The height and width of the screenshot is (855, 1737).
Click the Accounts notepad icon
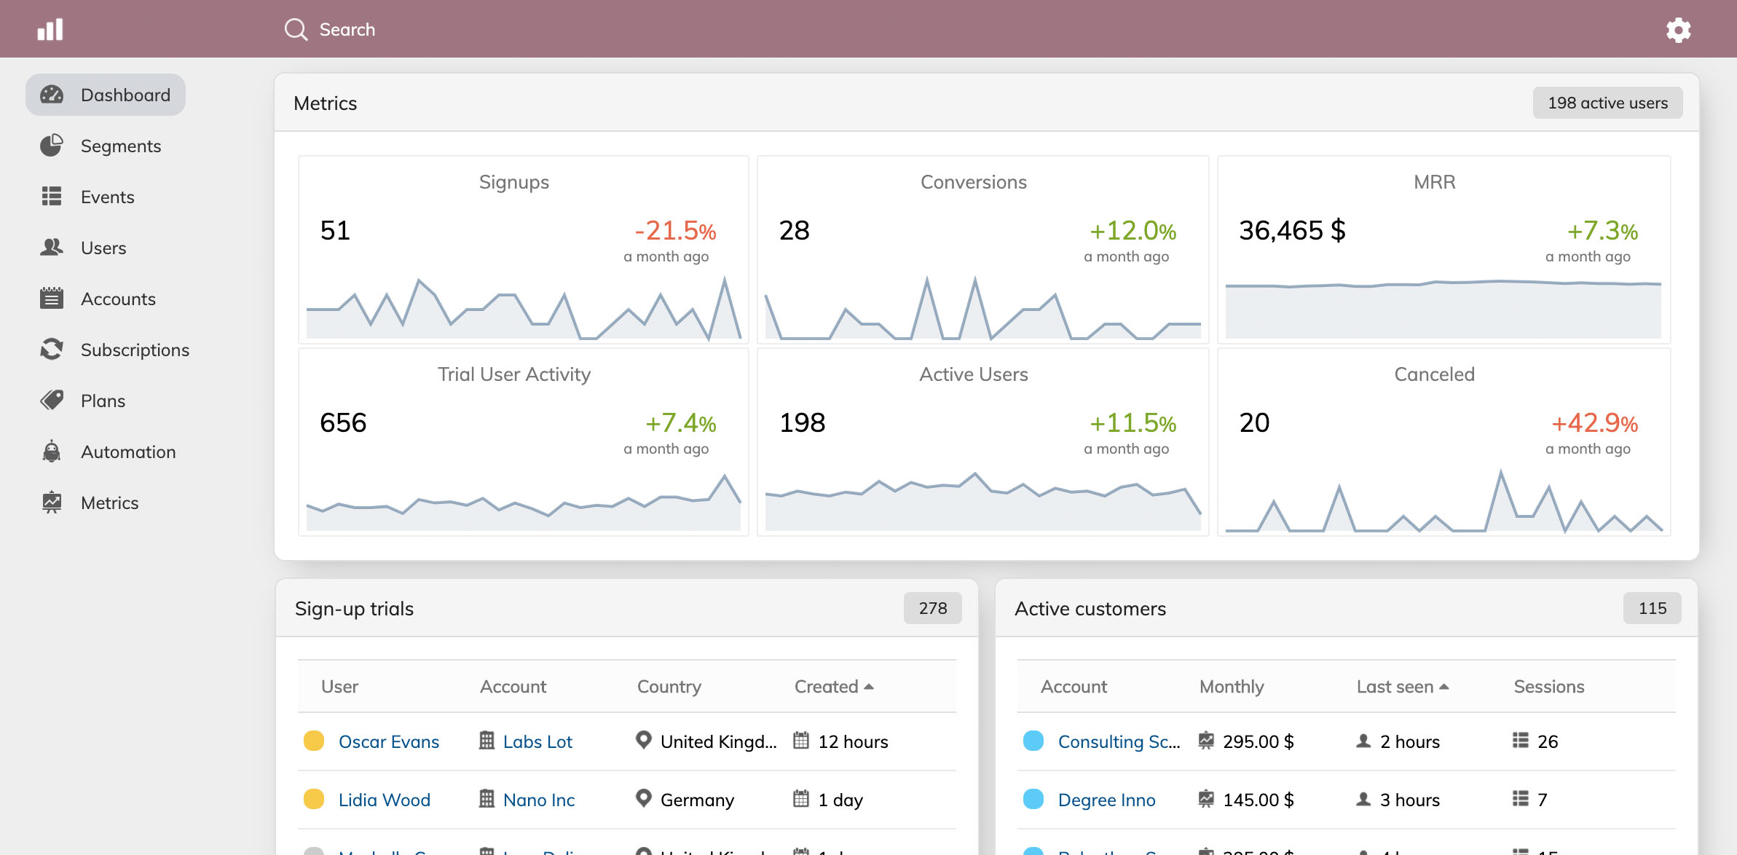click(x=51, y=299)
